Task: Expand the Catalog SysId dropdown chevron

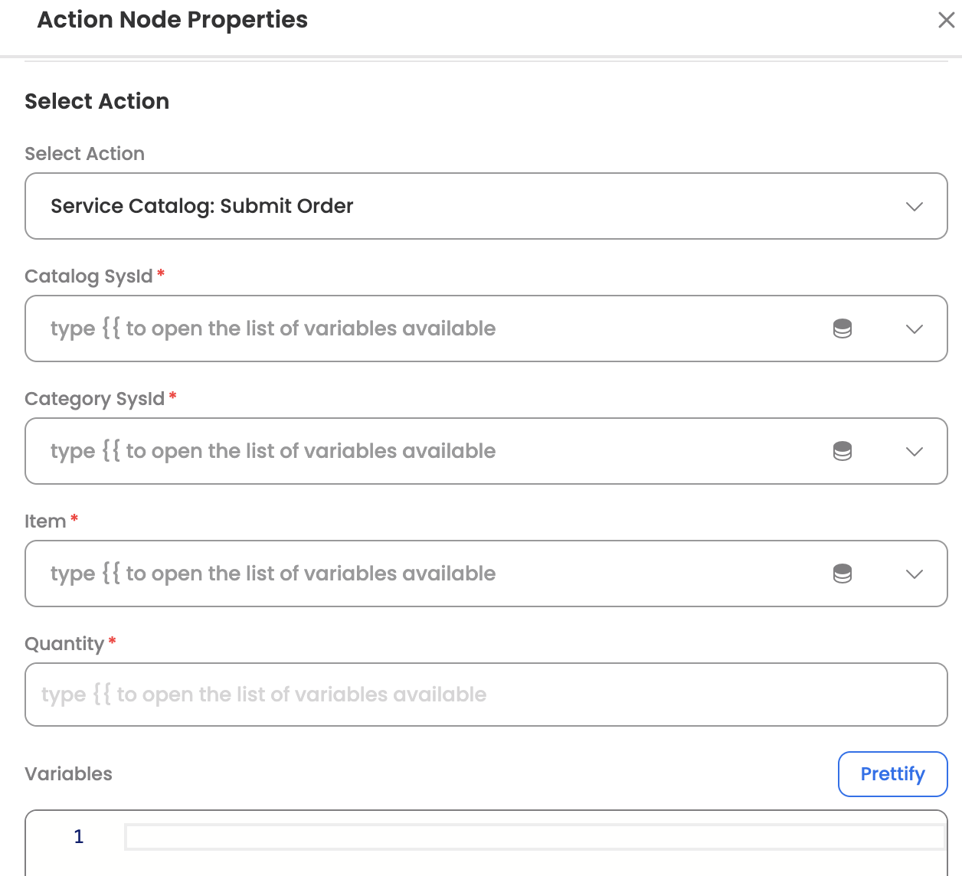Action: click(915, 329)
